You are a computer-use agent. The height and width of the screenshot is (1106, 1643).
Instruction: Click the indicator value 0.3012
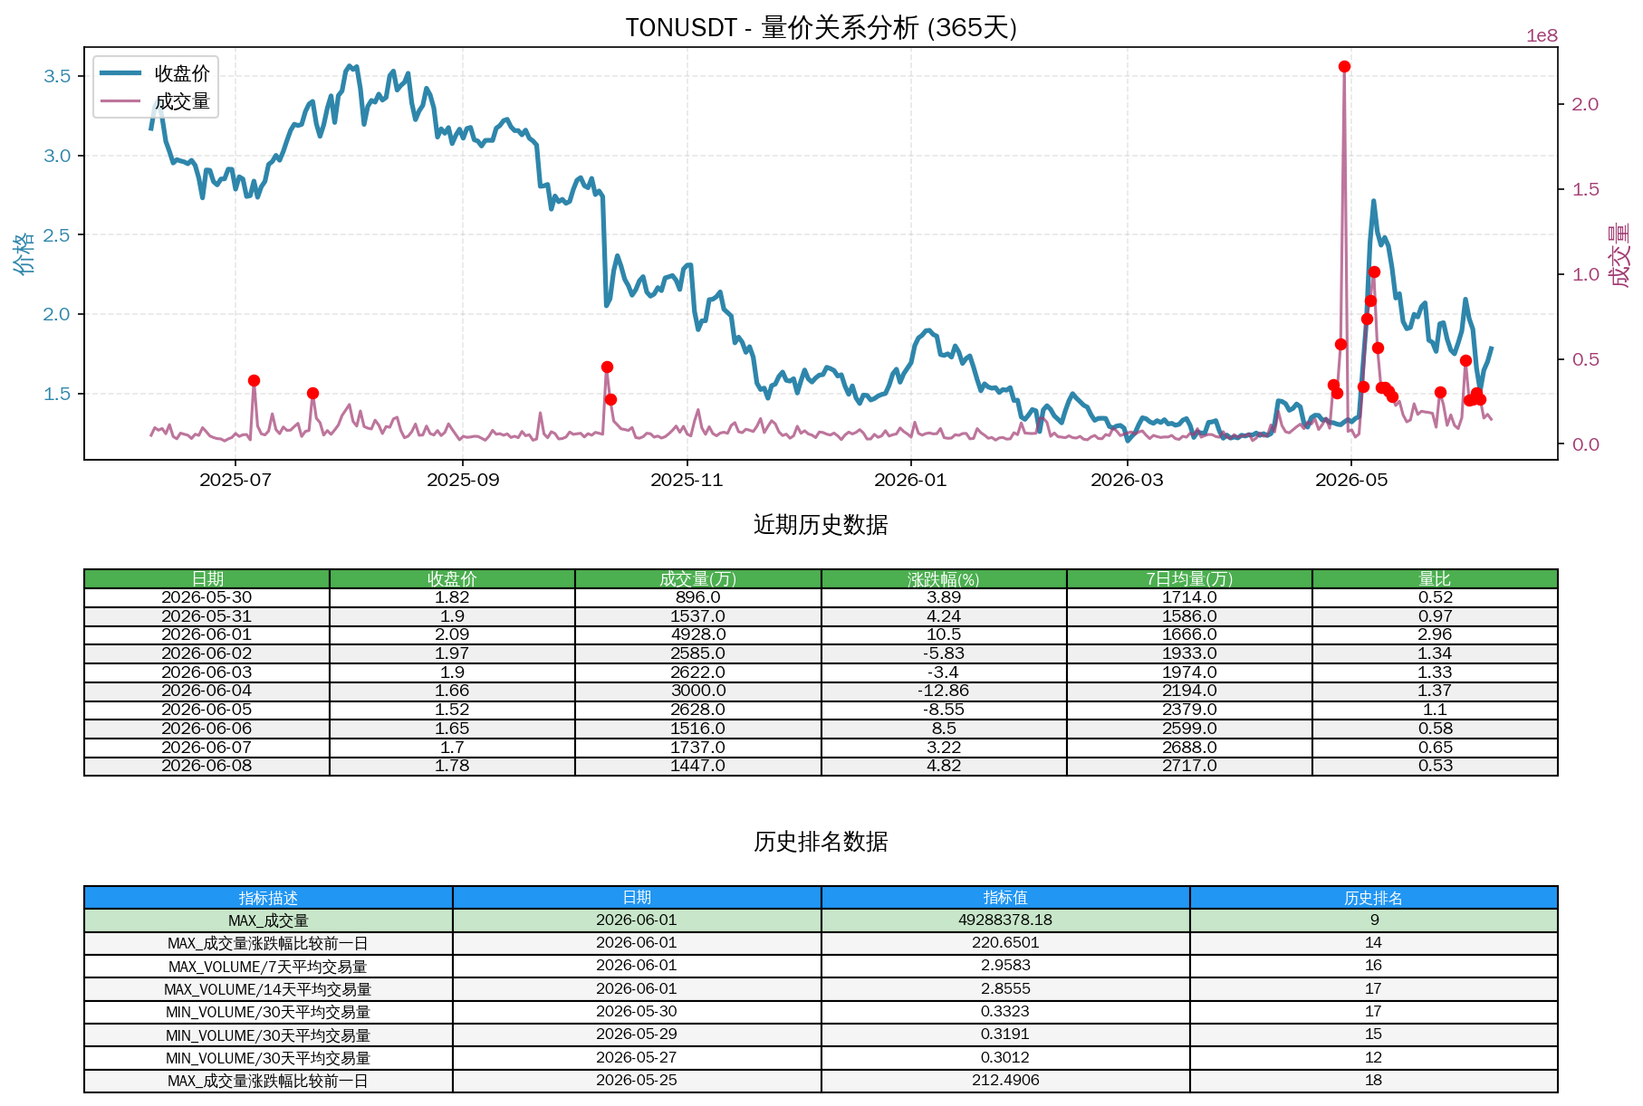tap(1005, 1058)
